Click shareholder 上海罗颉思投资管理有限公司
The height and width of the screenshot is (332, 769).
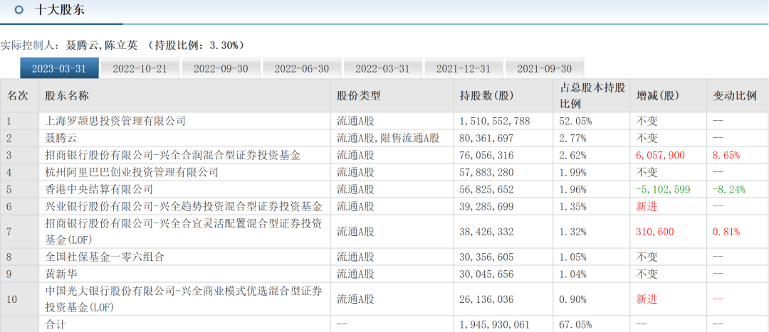click(x=115, y=121)
